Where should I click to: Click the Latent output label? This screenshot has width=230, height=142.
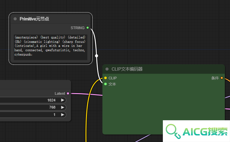(x=60, y=93)
